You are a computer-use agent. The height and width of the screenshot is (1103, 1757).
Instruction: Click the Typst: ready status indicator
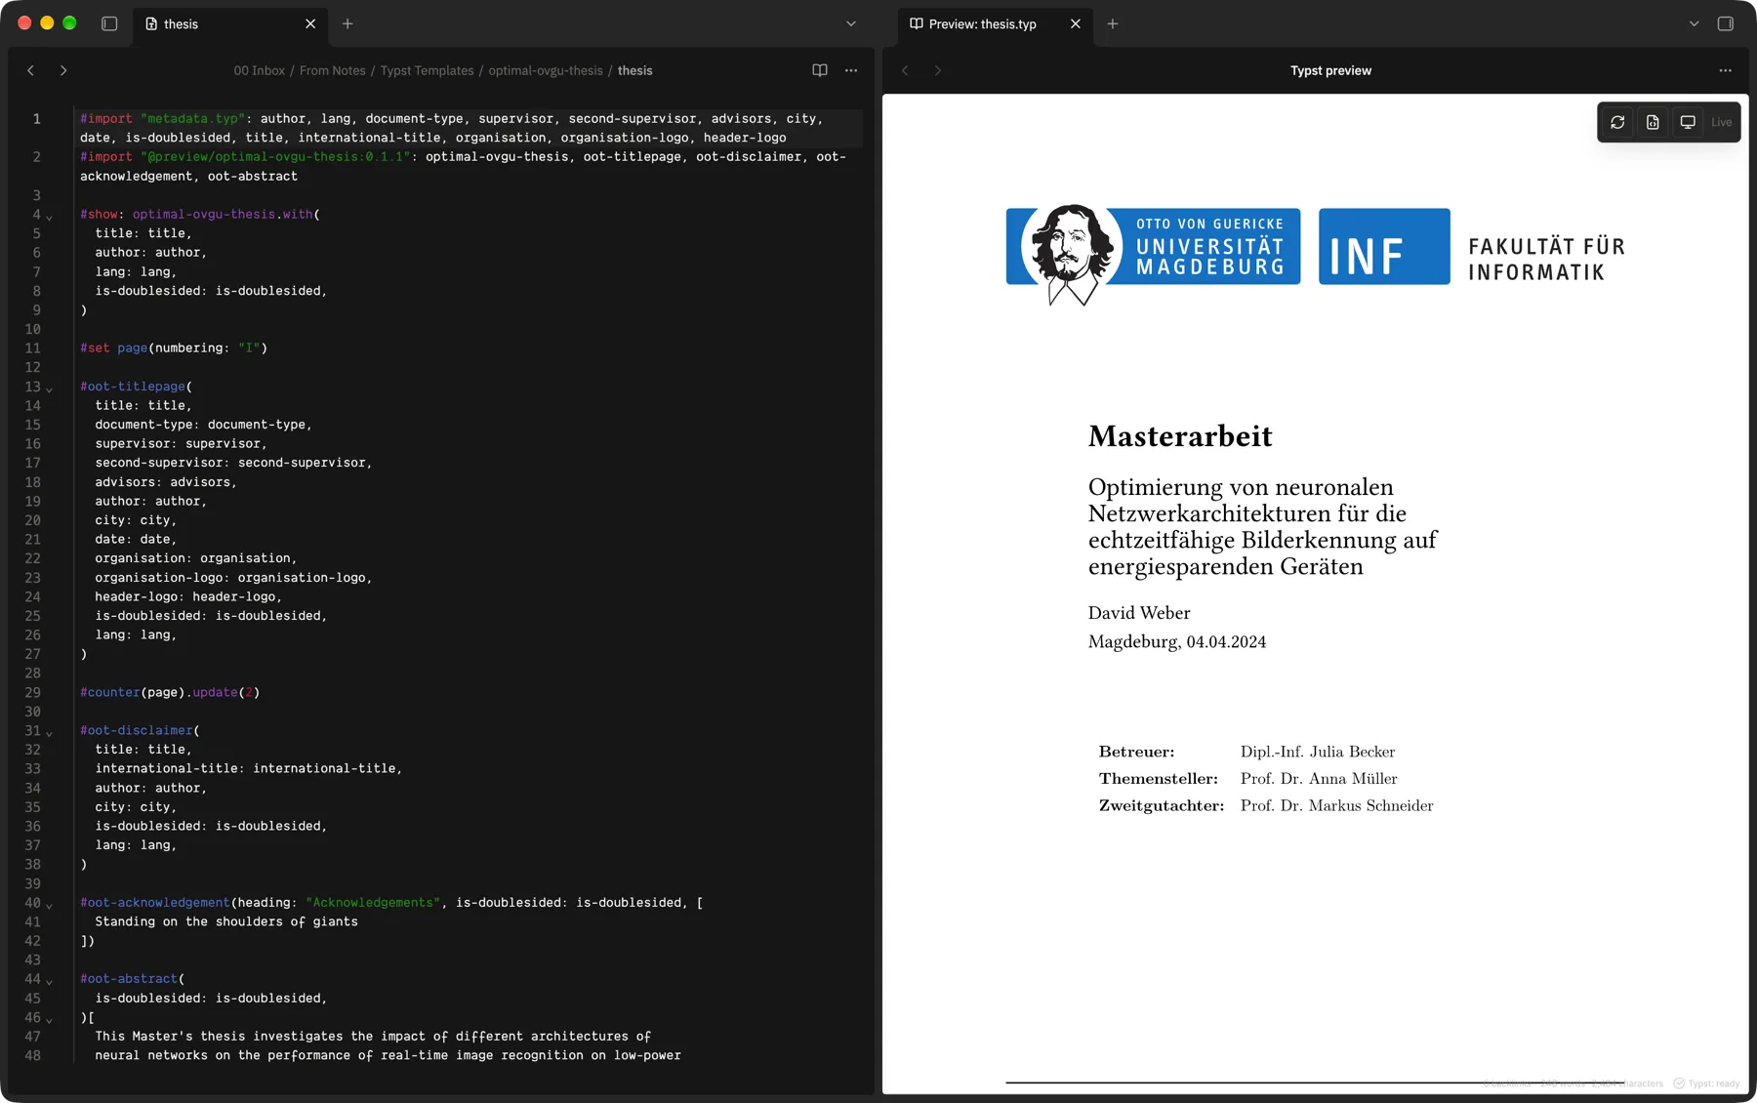[1706, 1083]
